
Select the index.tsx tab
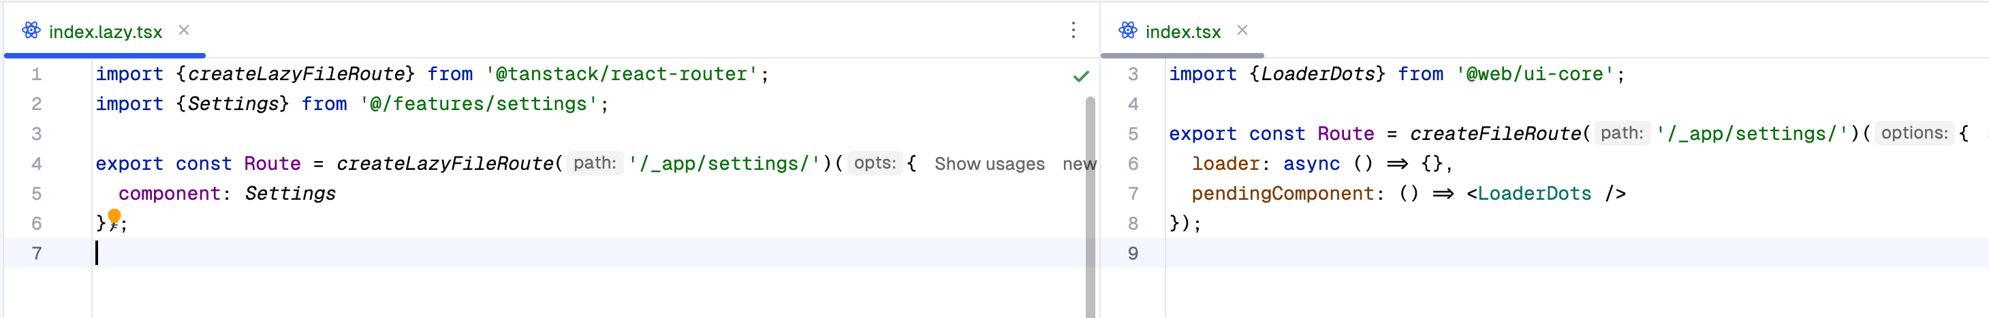(x=1182, y=33)
